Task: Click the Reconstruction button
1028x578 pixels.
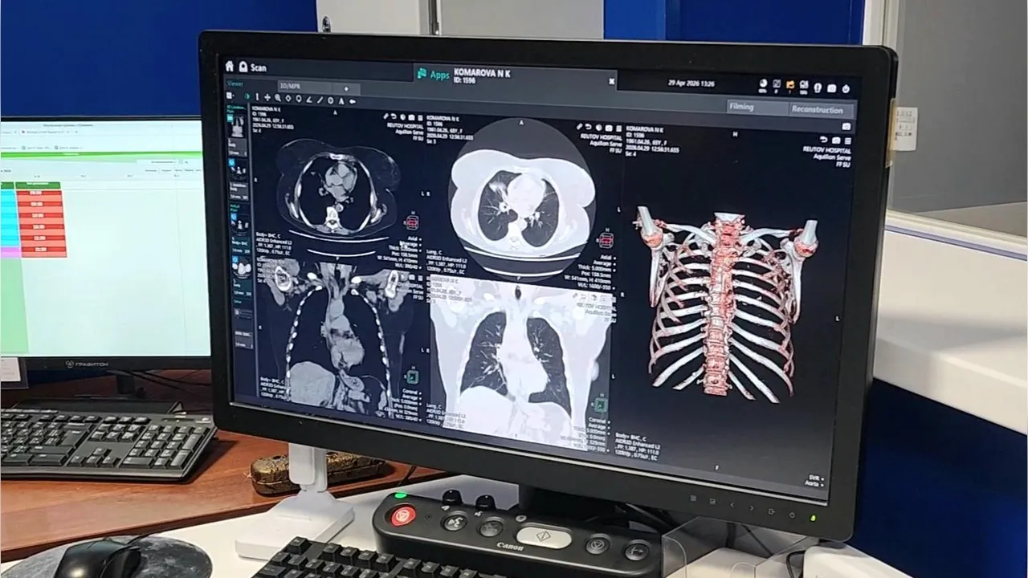Action: 816,109
